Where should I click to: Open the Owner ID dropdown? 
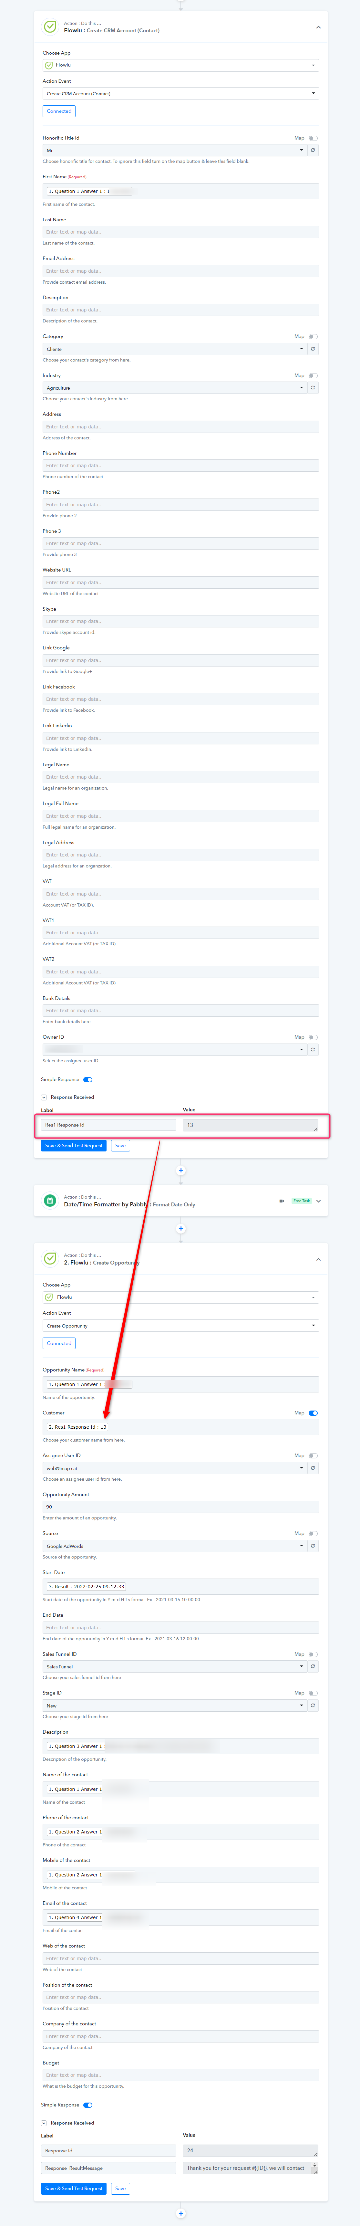[174, 1050]
